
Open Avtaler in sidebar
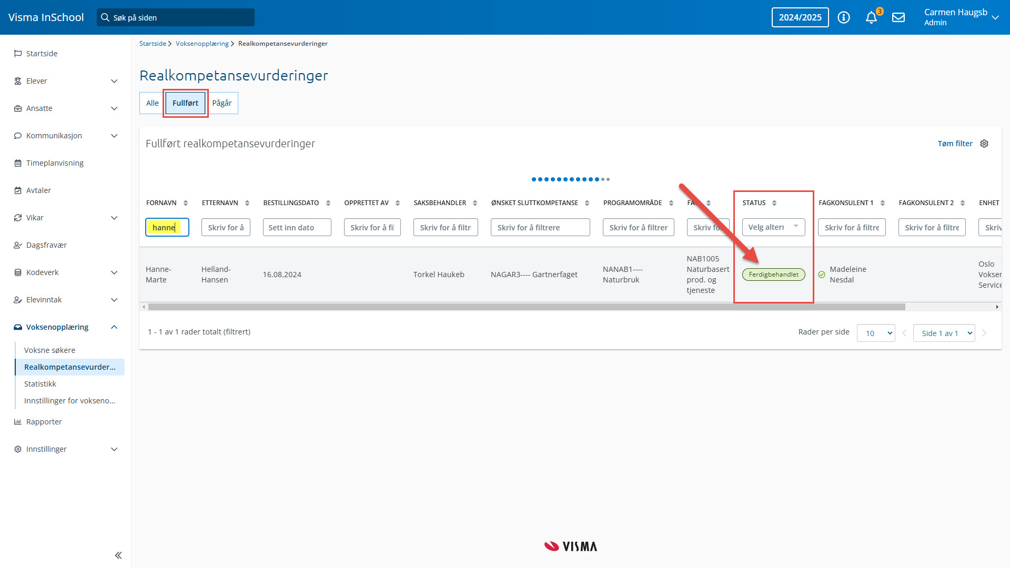(38, 190)
